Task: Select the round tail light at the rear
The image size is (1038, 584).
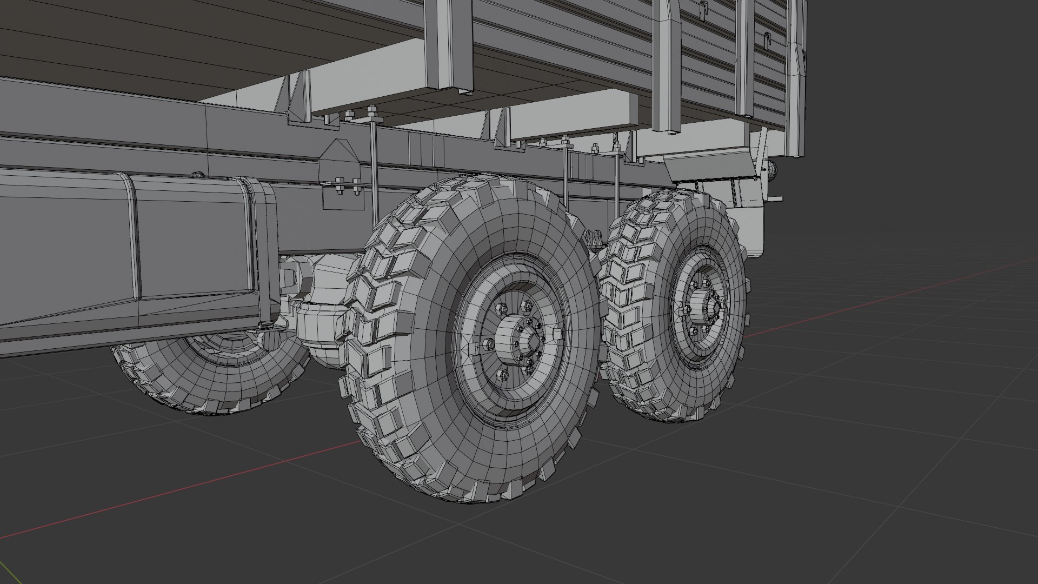Action: [772, 170]
